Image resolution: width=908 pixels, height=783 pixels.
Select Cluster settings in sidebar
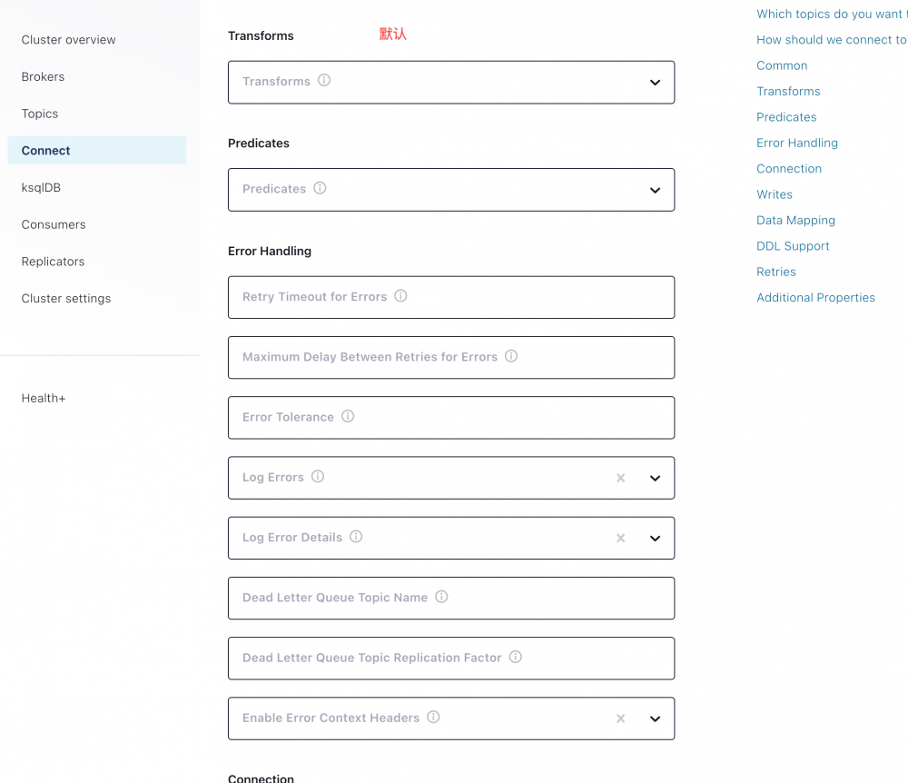pyautogui.click(x=66, y=298)
